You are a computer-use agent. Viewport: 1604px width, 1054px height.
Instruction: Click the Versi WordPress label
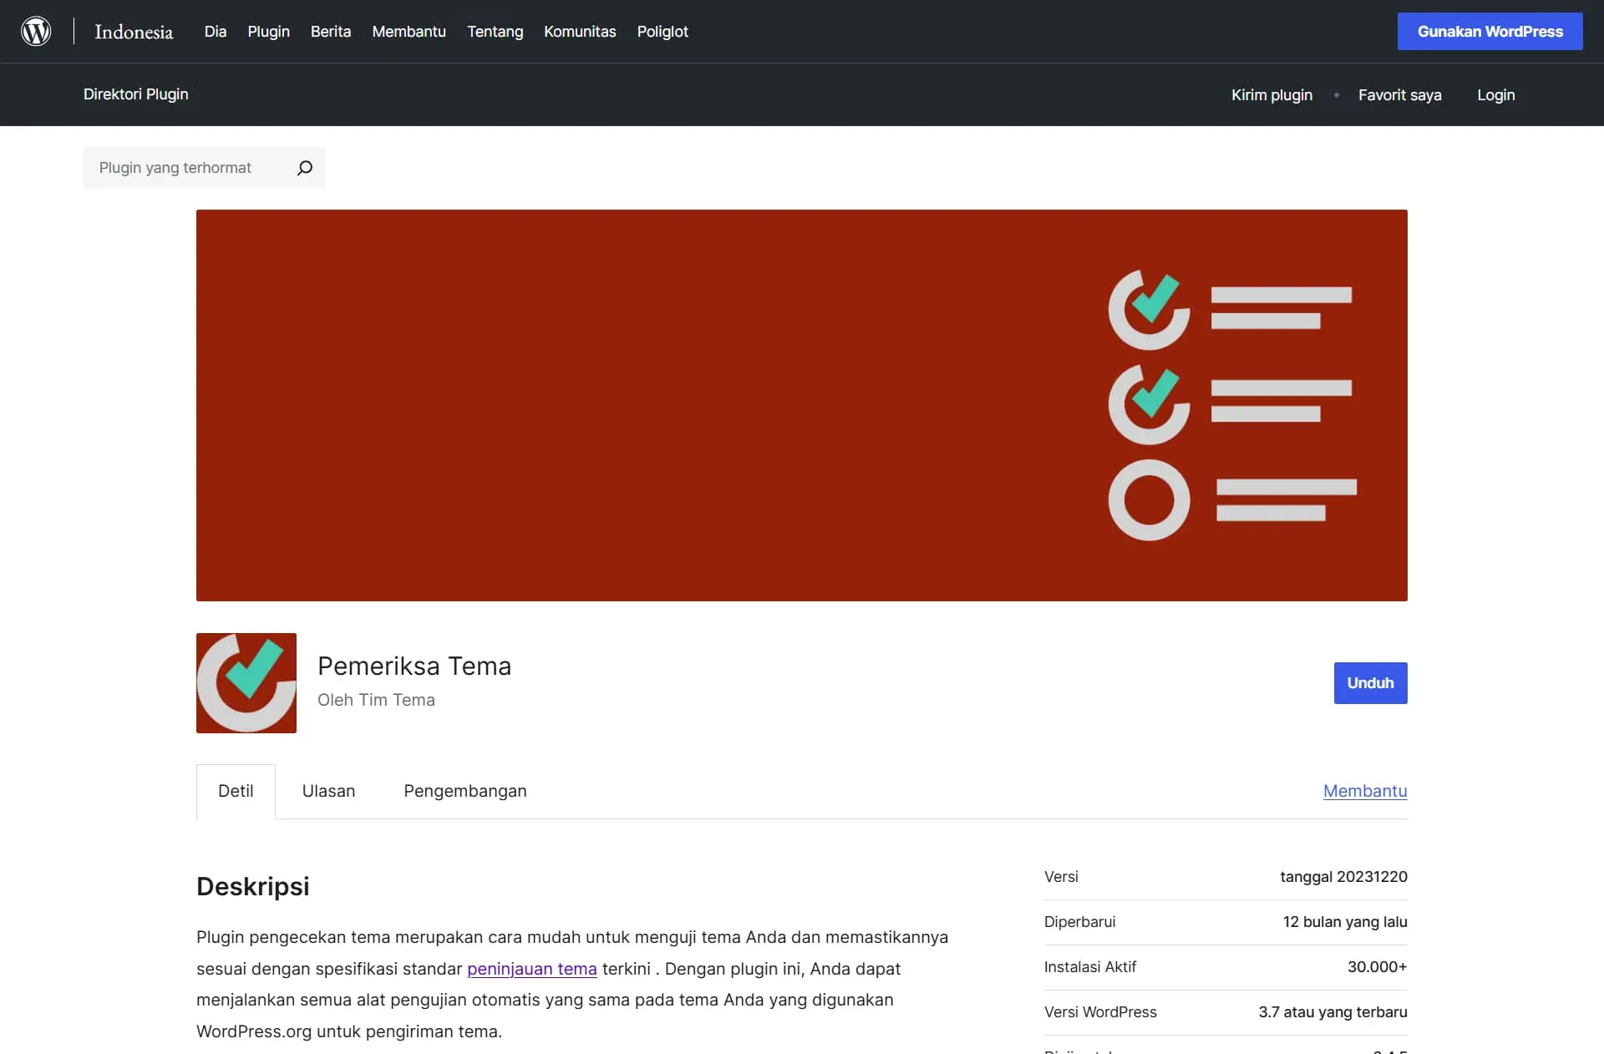click(1100, 1012)
